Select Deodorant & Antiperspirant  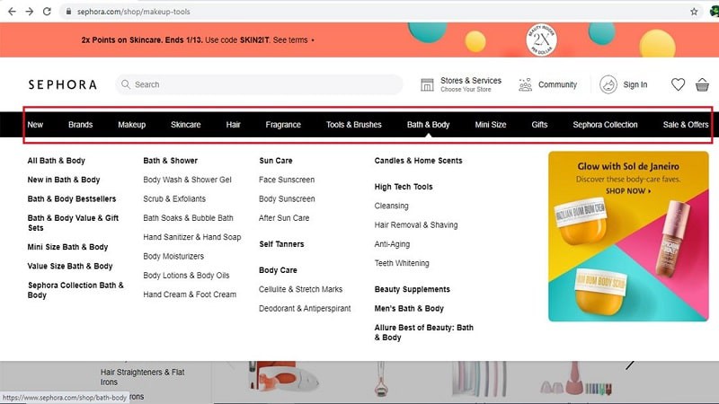click(305, 309)
